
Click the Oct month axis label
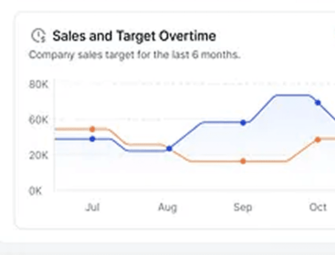click(x=318, y=207)
